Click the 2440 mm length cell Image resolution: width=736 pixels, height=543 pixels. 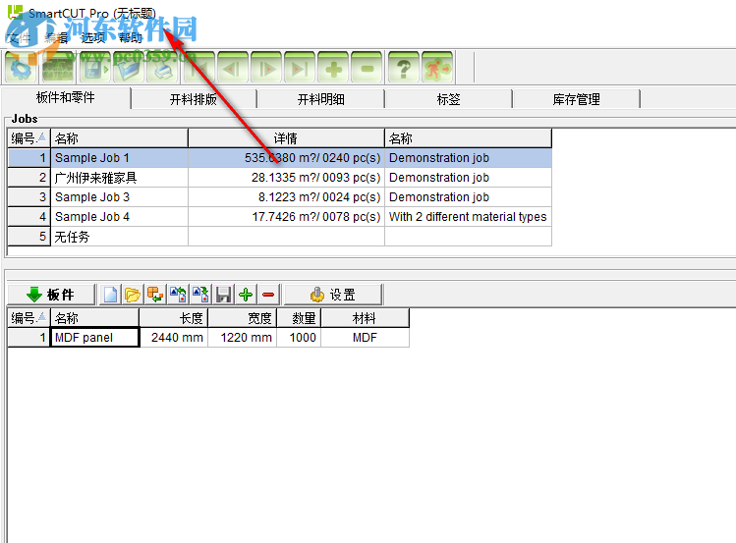[x=174, y=338]
